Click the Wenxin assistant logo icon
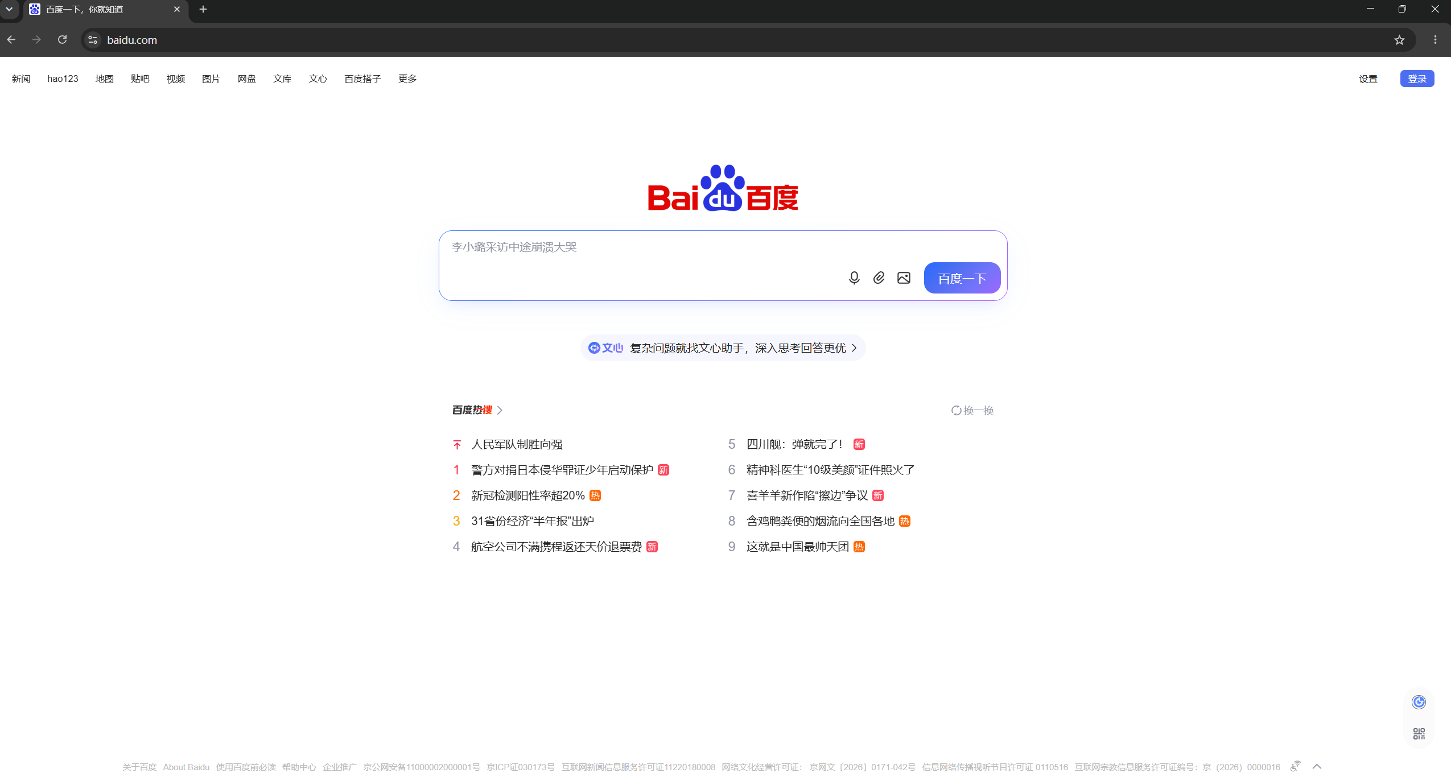1451x777 pixels. [x=605, y=348]
